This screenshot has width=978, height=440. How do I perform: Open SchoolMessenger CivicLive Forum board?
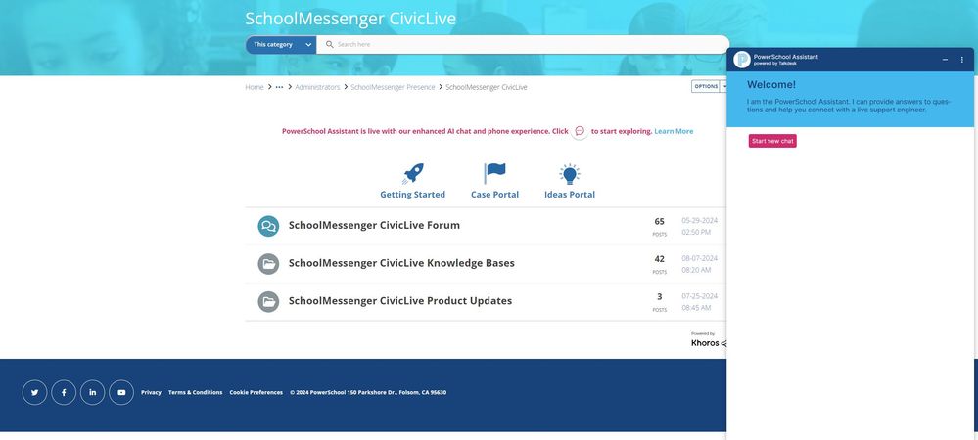(374, 225)
